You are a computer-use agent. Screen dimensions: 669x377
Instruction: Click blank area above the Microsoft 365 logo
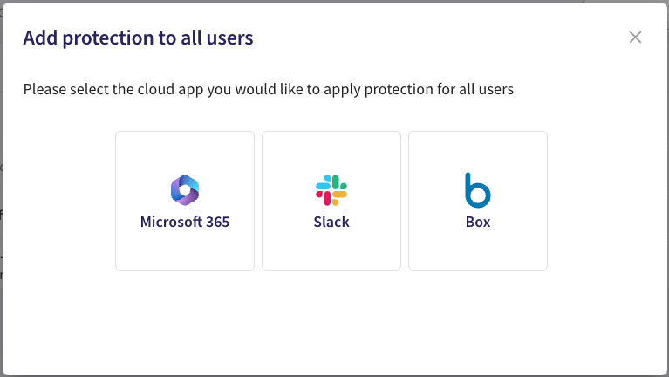click(185, 151)
